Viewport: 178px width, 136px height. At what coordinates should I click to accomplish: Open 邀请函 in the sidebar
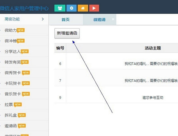(24, 126)
